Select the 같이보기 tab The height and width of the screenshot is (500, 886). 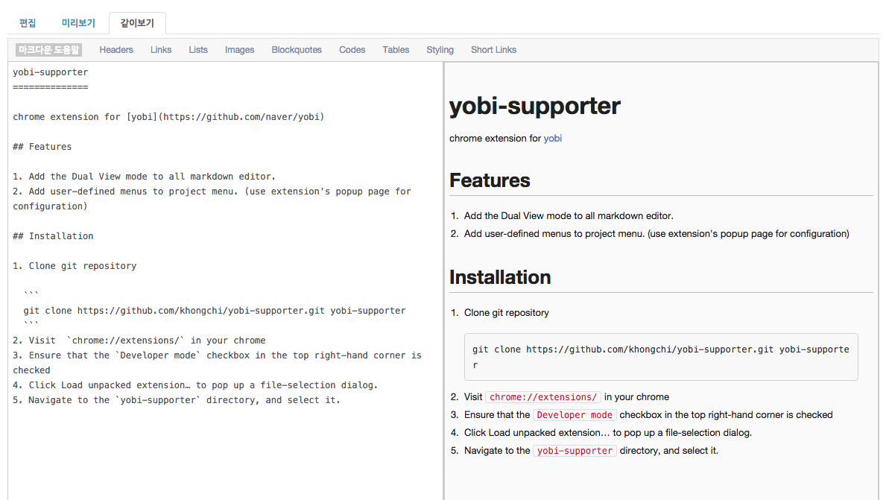click(137, 23)
